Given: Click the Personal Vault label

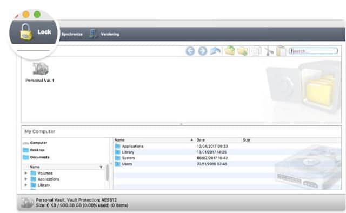Looking at the screenshot, I should 39,81.
